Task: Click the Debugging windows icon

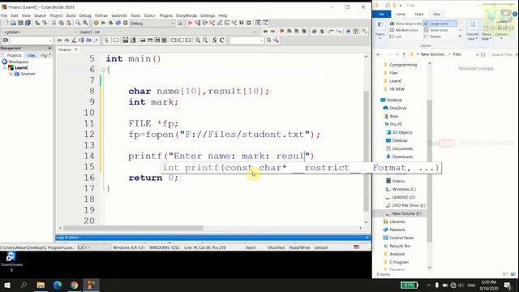Action: [x=258, y=23]
